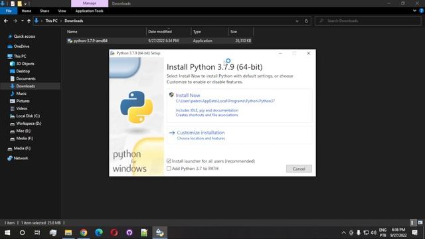
Task: Select the Manage contextual tab
Action: pyautogui.click(x=90, y=3)
